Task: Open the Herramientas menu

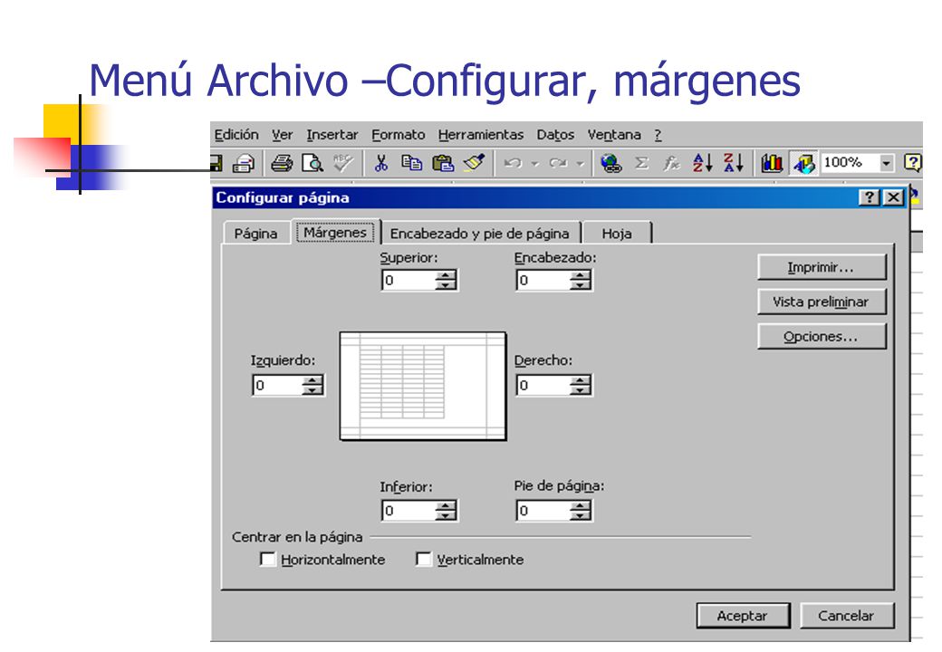Action: [x=481, y=135]
